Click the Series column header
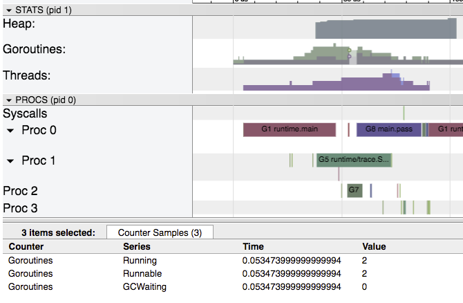The width and height of the screenshot is (463, 303). 137,246
